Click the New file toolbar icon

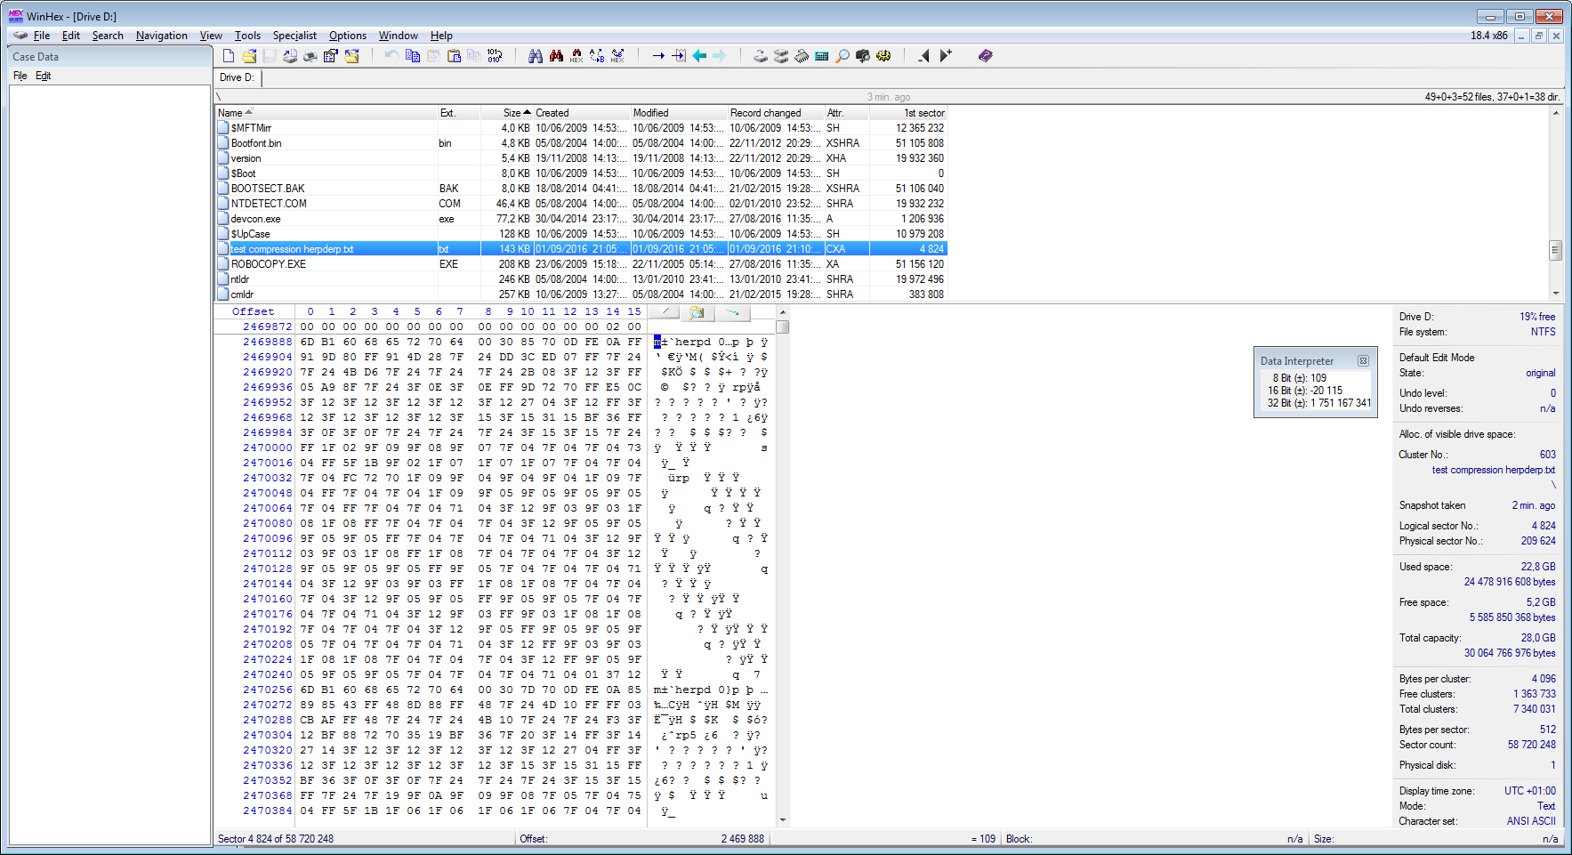(x=229, y=56)
